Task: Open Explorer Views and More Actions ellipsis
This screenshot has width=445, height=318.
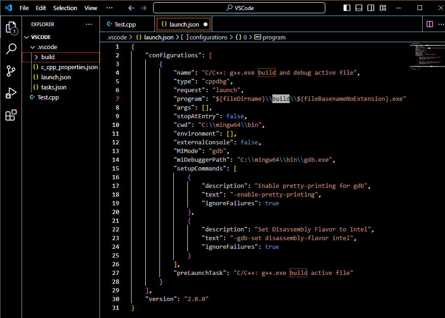Action: [89, 24]
